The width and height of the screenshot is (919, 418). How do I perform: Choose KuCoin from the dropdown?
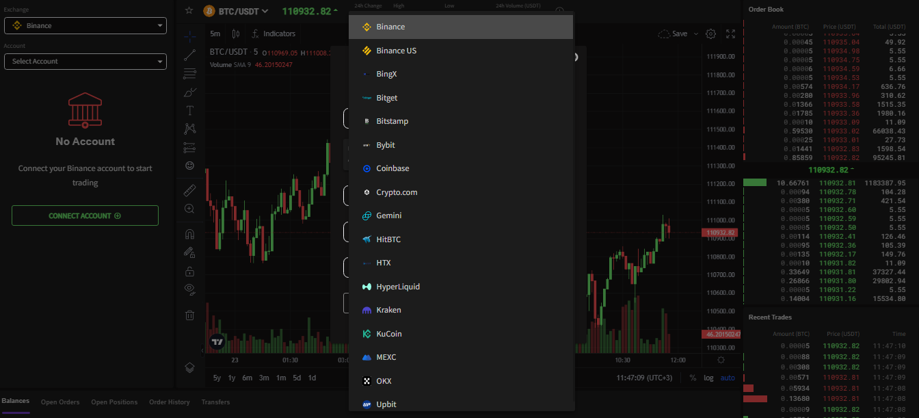(x=461, y=334)
